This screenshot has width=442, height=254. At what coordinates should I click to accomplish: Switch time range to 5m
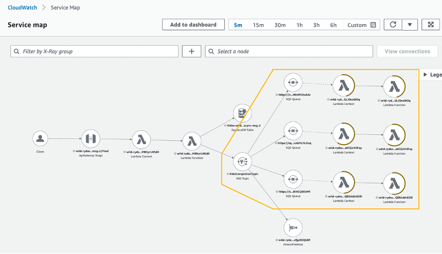click(x=238, y=25)
